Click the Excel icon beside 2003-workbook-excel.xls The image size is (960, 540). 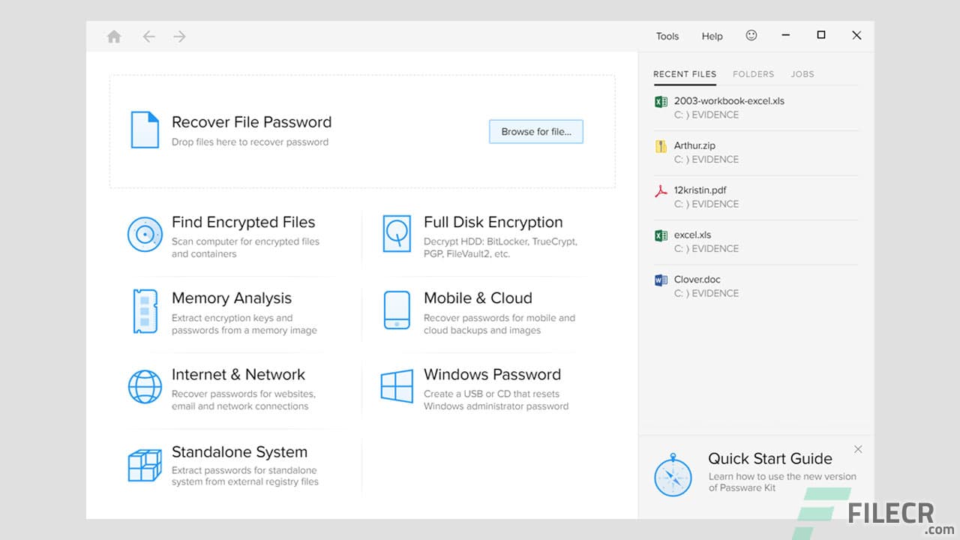(x=661, y=101)
